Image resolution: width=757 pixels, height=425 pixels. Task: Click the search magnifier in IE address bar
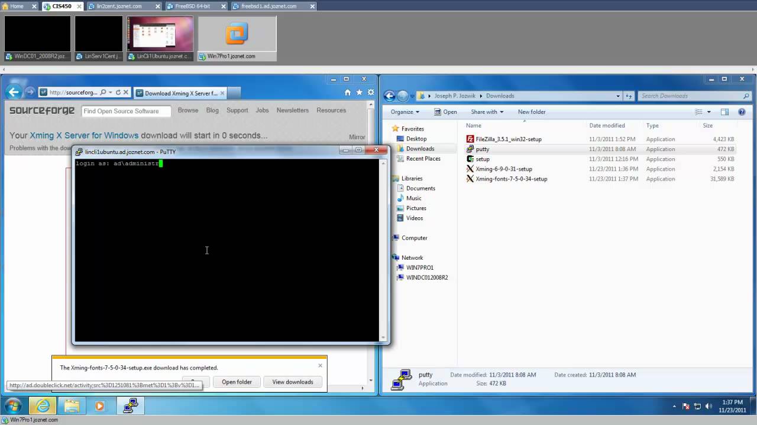click(103, 93)
